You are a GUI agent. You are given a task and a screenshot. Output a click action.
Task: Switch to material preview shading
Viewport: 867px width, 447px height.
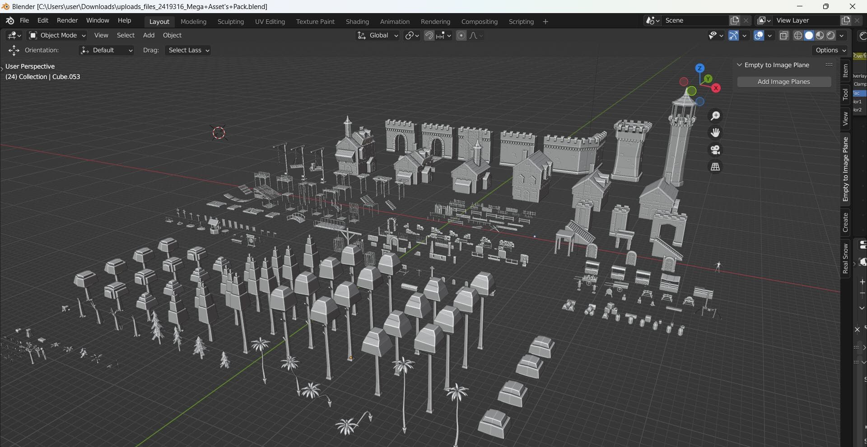820,35
